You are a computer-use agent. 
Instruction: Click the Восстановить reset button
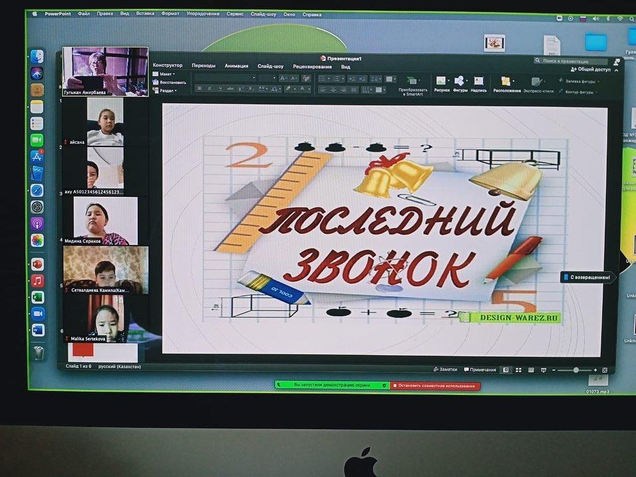click(x=170, y=82)
